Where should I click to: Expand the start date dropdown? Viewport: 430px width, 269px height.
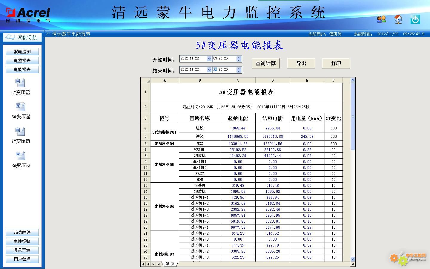pos(209,59)
